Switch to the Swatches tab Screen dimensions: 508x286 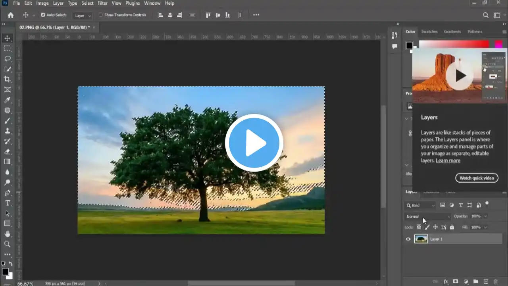pyautogui.click(x=429, y=31)
